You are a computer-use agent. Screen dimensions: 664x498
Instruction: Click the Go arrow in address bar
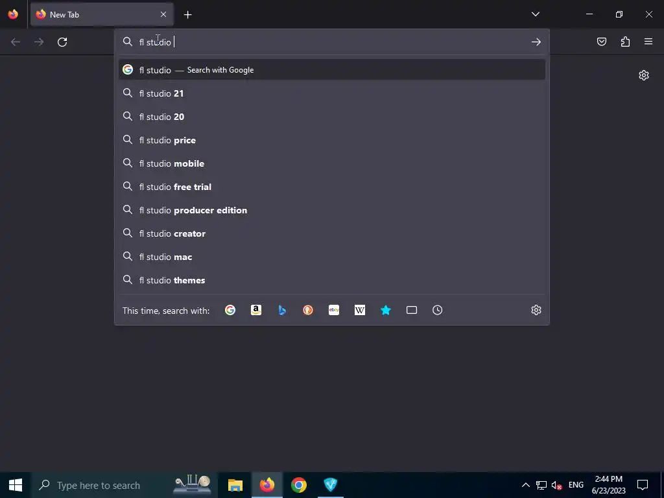[536, 42]
